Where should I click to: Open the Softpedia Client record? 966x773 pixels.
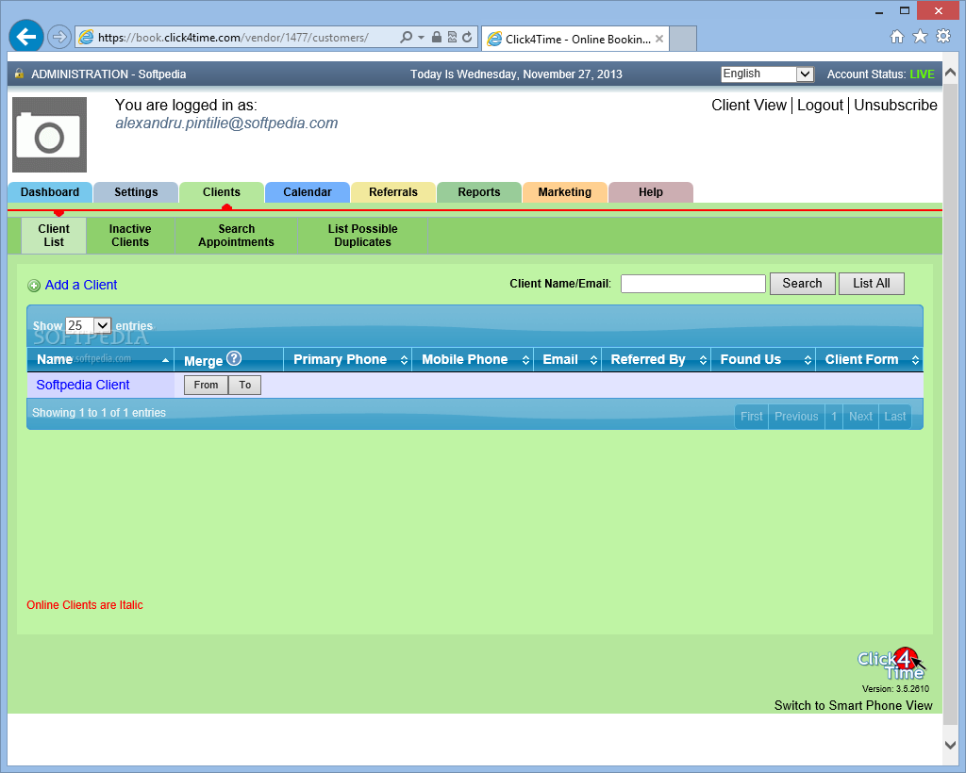[83, 385]
